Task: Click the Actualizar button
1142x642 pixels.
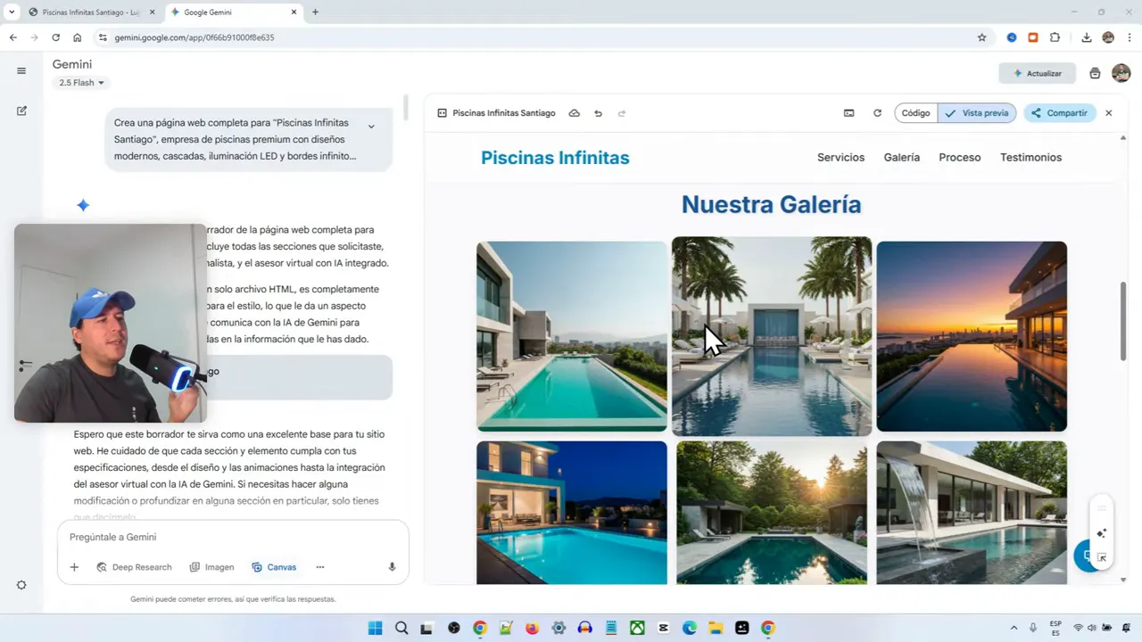Action: (1038, 73)
